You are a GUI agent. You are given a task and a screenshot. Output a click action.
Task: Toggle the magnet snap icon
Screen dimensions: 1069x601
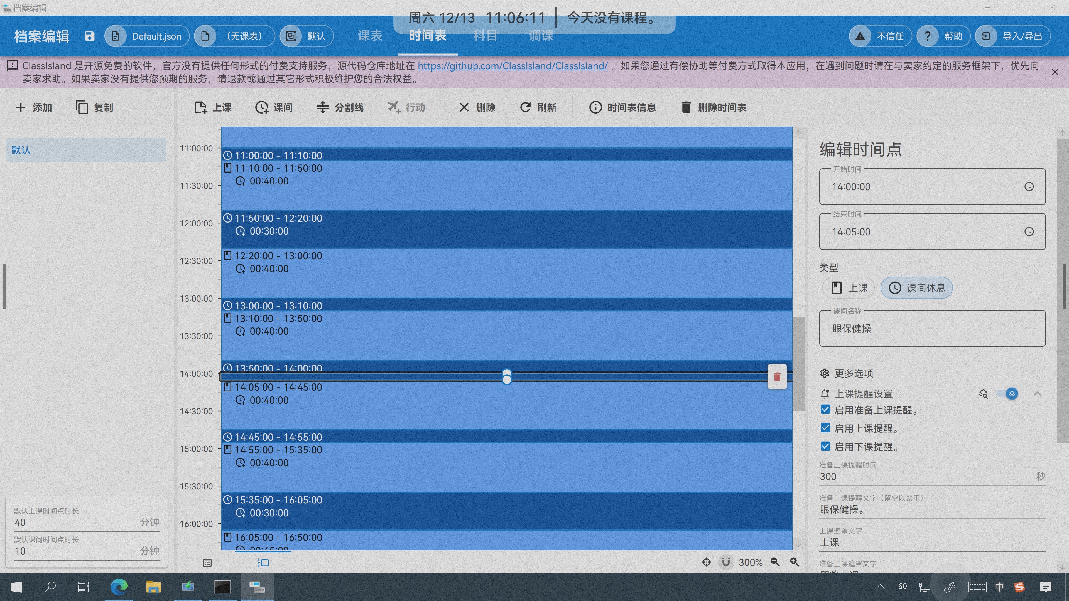[726, 562]
